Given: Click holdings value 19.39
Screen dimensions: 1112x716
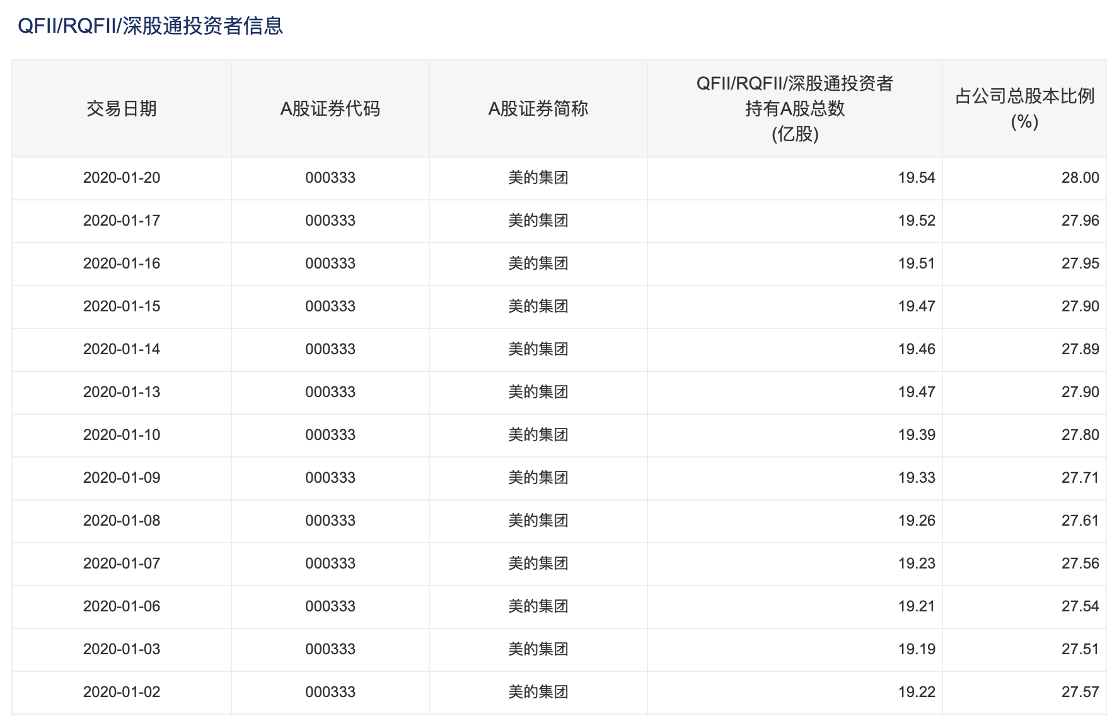Looking at the screenshot, I should click(917, 435).
